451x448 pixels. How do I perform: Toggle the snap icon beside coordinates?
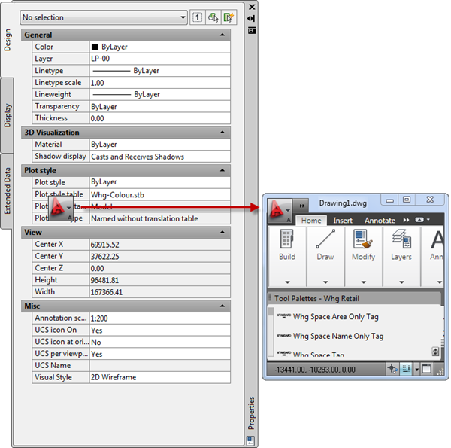point(392,369)
